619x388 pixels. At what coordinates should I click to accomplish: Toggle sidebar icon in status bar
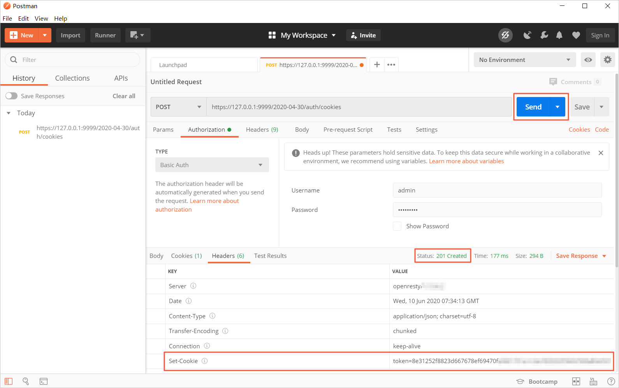click(x=9, y=381)
